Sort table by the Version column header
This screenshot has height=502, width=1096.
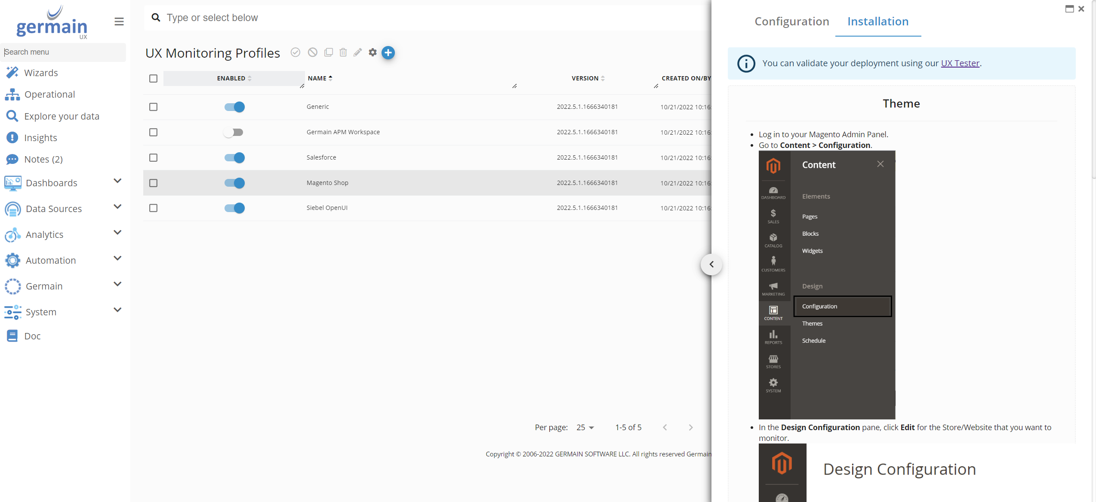(x=585, y=78)
